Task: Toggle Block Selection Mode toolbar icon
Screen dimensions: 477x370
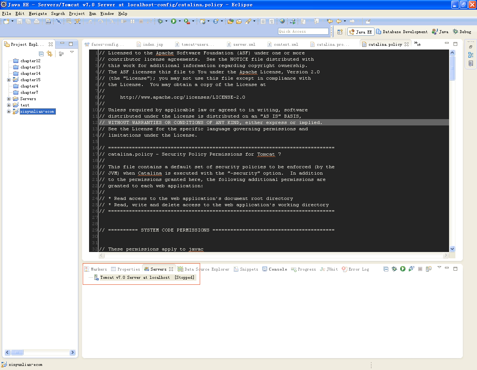Action: pyautogui.click(x=263, y=22)
